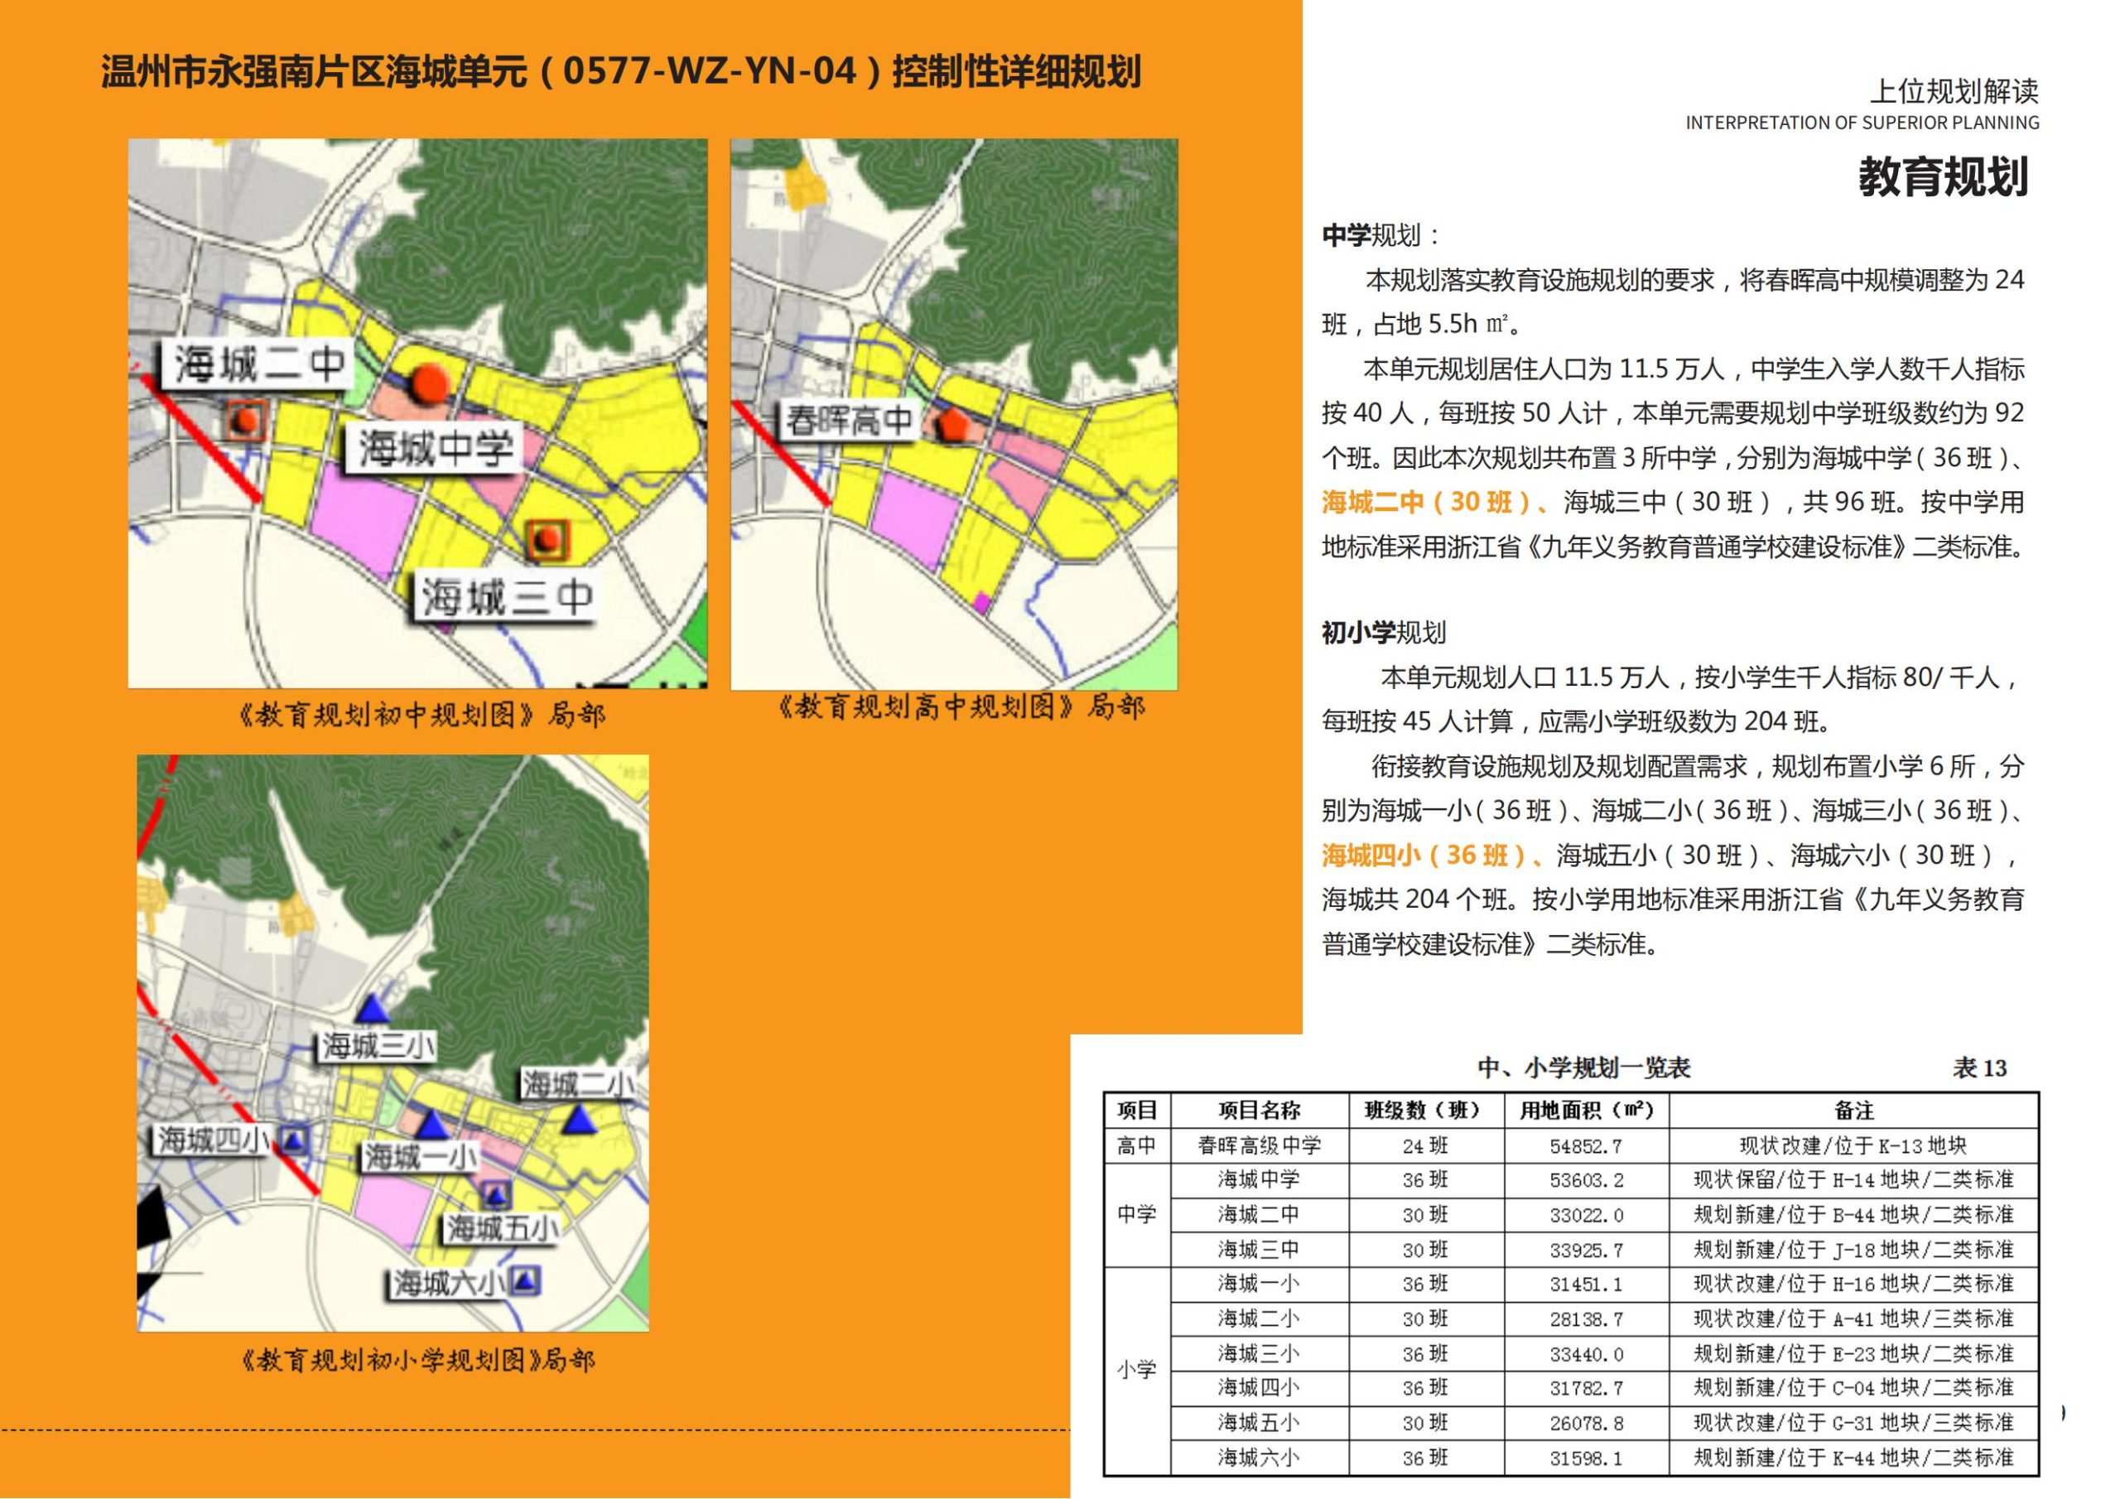2120x1499 pixels.
Task: Click the boxed blue triangle beside the 海城六小 label
Action: pos(525,1281)
